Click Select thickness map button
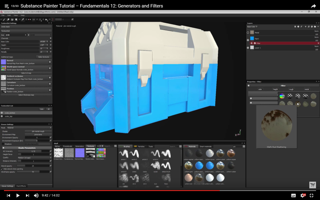Viewport: 320px width, 200px height. (x=26, y=95)
